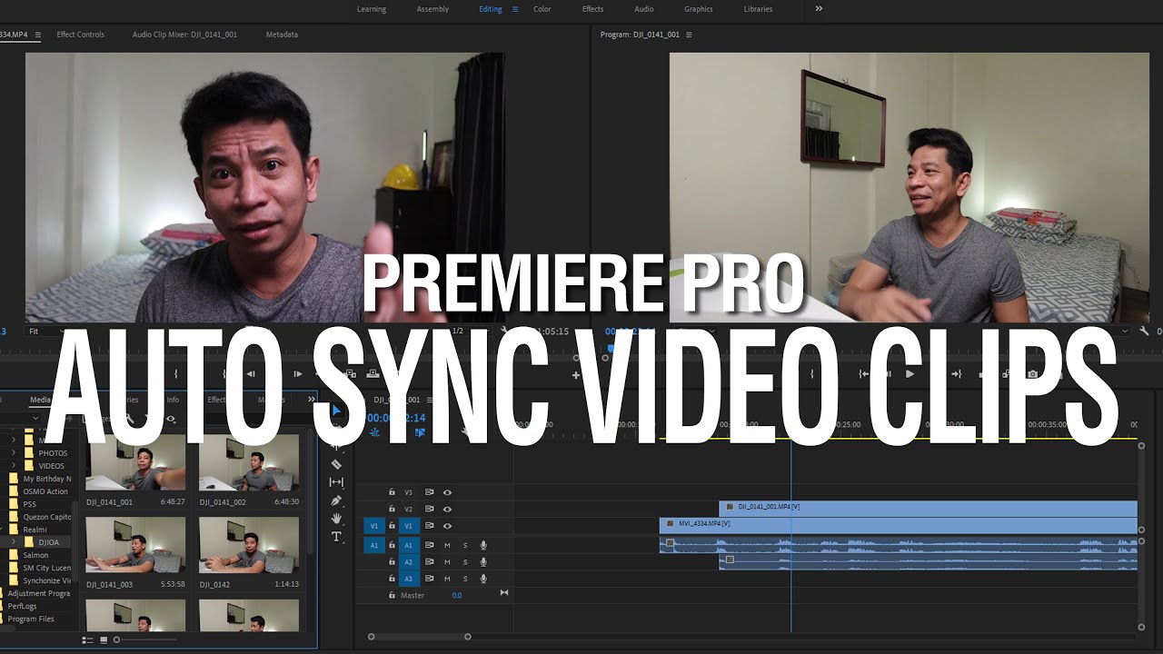The image size is (1163, 654).
Task: Lock the V1 track
Action: point(393,526)
